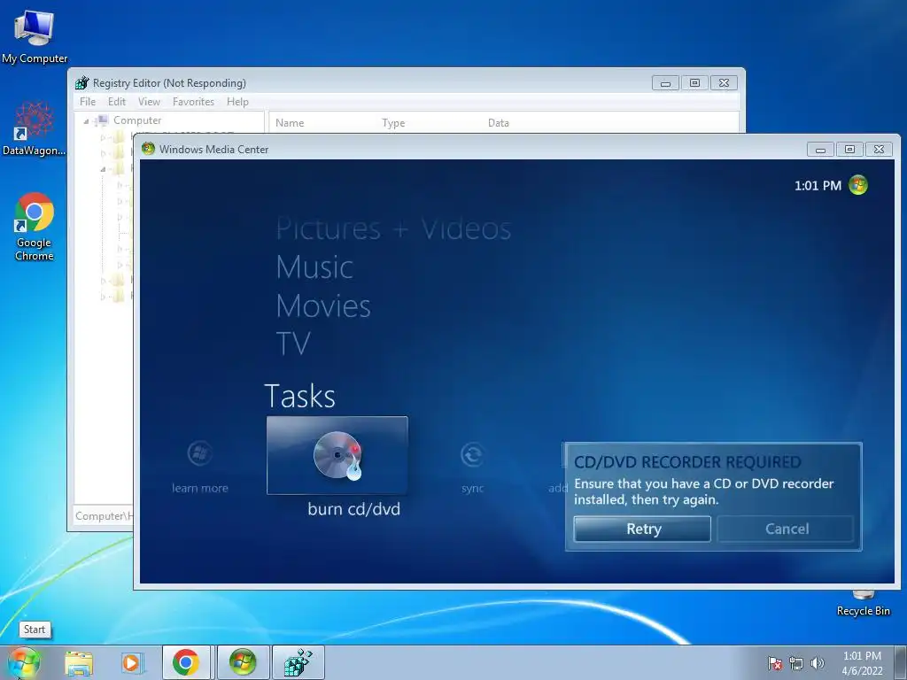Click the Registry Editor title bar icon

[x=82, y=82]
